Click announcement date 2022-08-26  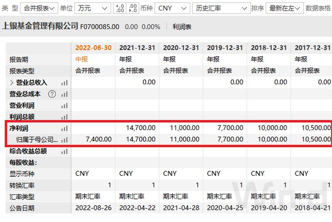pos(94,208)
